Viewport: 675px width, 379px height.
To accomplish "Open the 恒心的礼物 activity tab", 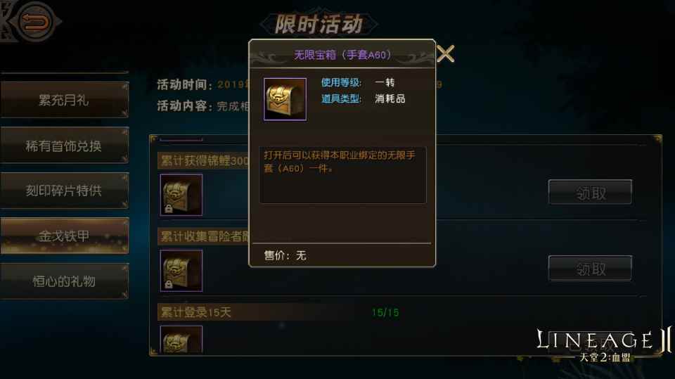I will (64, 281).
